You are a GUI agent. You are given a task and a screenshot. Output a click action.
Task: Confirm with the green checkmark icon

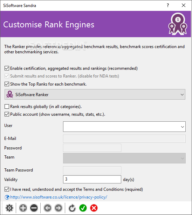pyautogui.click(x=83, y=208)
